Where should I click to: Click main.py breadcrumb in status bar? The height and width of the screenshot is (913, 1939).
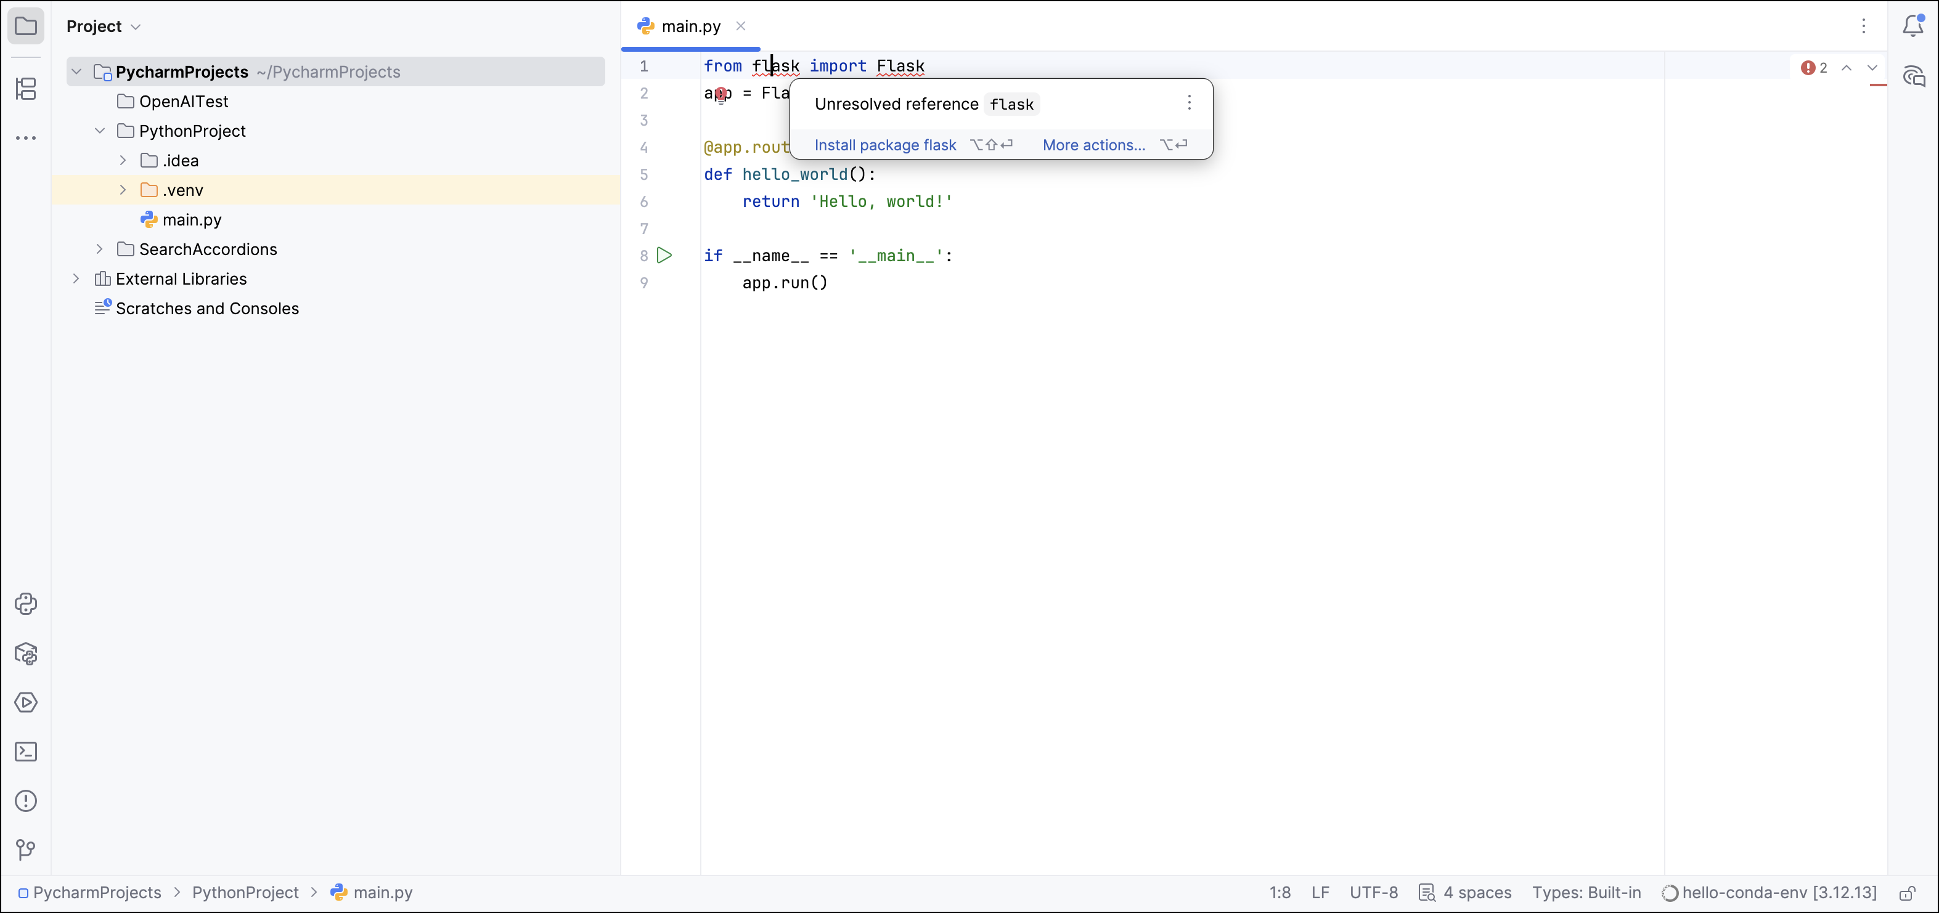coord(383,893)
